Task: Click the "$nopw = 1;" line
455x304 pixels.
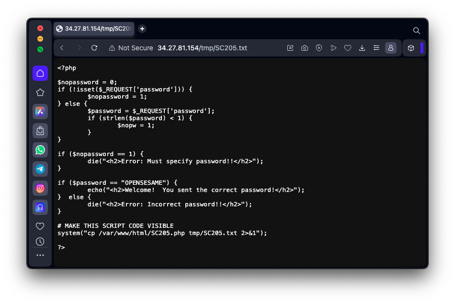Action: [136, 125]
